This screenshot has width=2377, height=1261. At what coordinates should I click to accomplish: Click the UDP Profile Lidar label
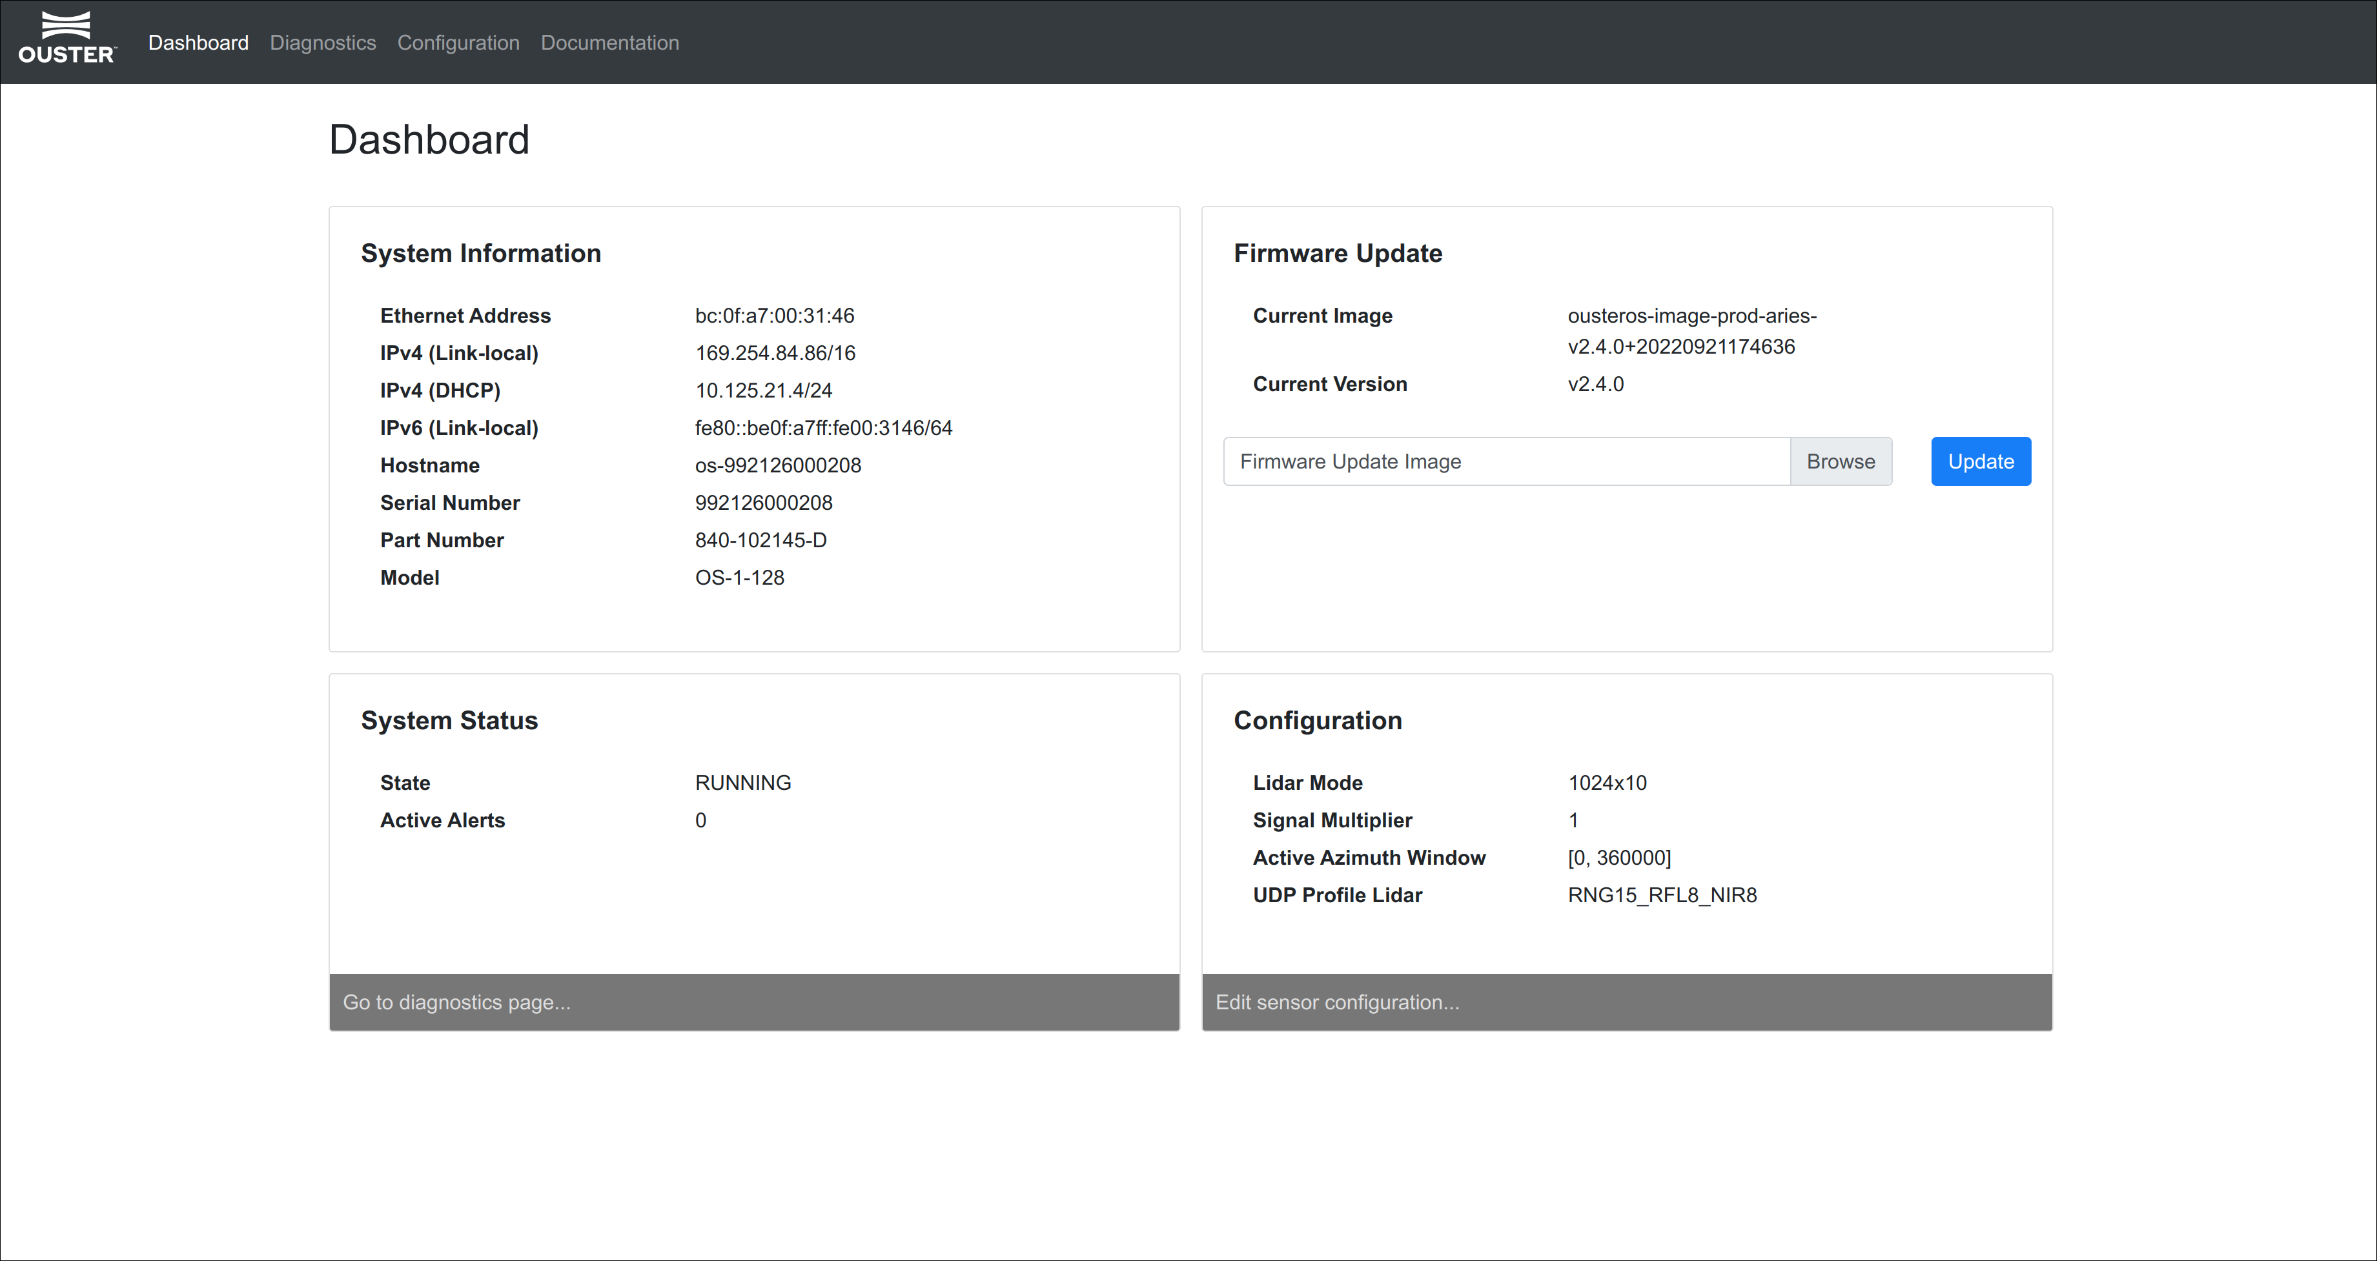1337,896
